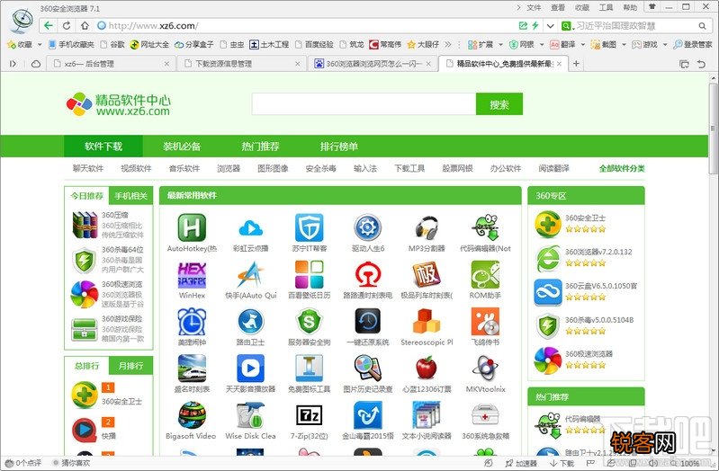Open the 路由卫士 icon

(250, 322)
